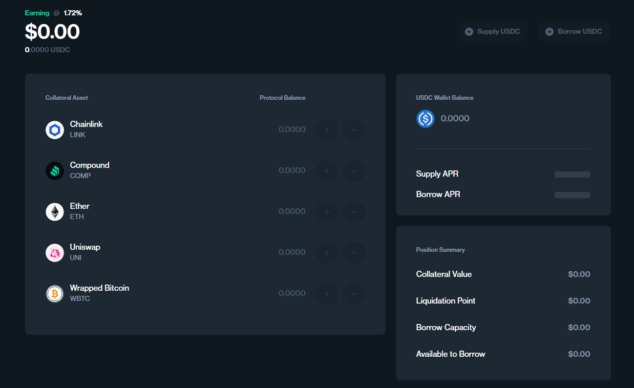Click the Ether ETH token icon

tap(55, 212)
